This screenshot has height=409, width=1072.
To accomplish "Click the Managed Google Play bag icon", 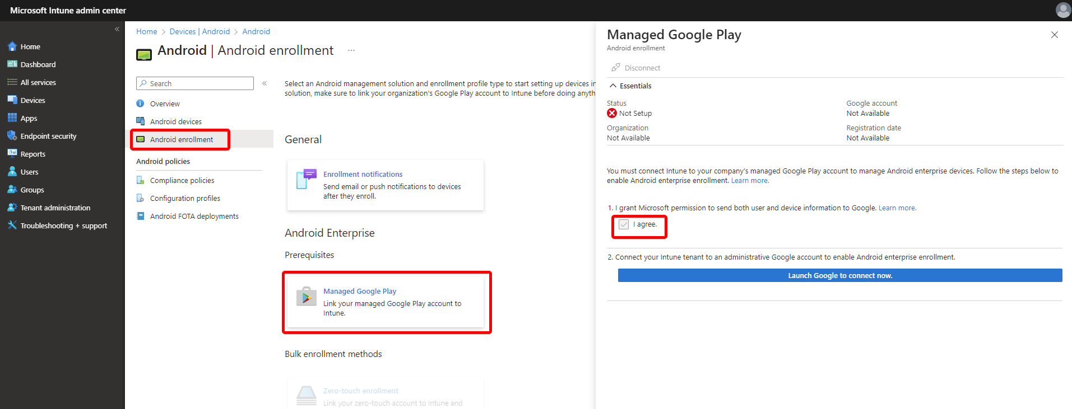I will click(x=306, y=297).
